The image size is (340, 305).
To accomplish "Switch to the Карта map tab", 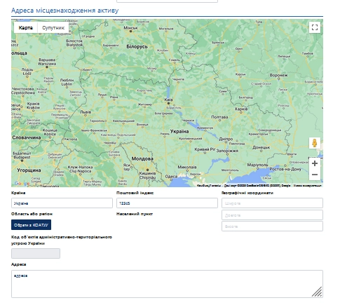I will [26, 27].
